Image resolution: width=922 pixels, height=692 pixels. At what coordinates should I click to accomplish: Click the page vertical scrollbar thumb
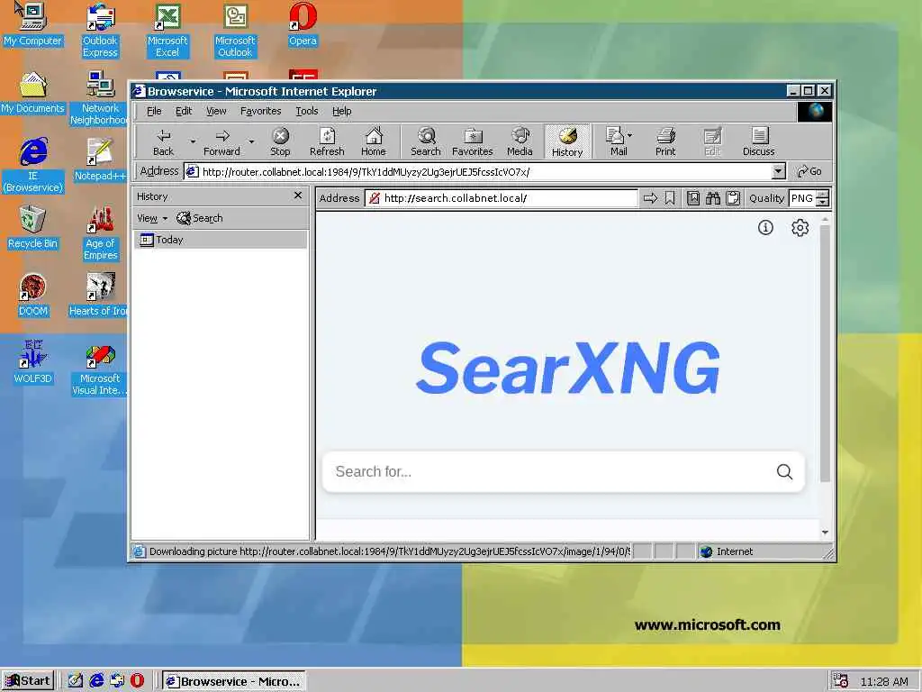tap(825, 353)
